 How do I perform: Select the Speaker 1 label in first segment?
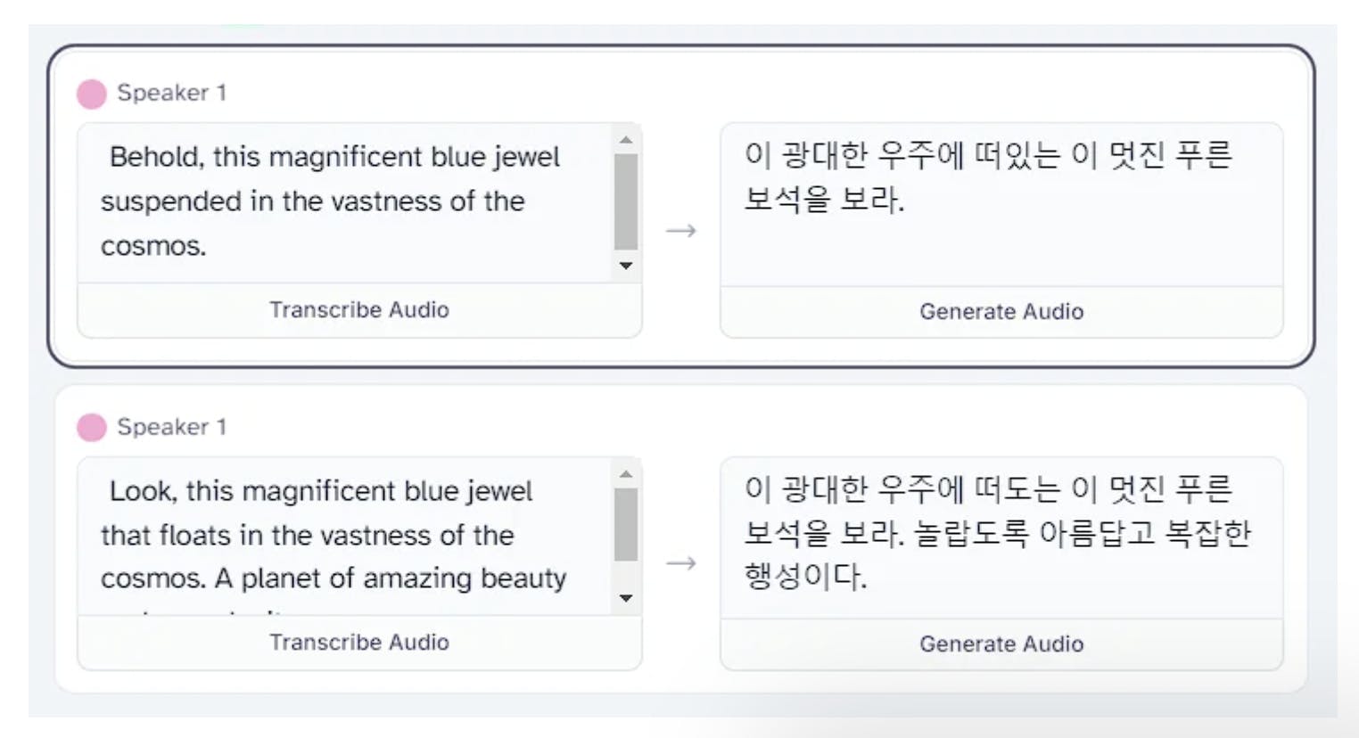172,93
